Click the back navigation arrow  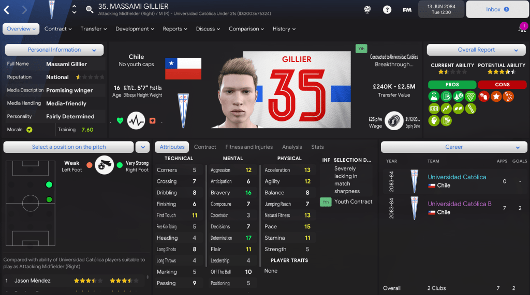click(6, 10)
